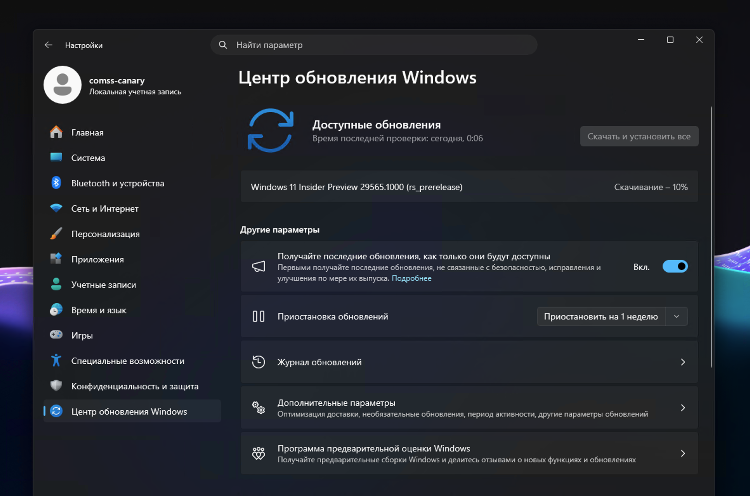Select the Сеть и Интернет sidebar icon
Viewport: 750px width, 496px height.
coord(56,208)
